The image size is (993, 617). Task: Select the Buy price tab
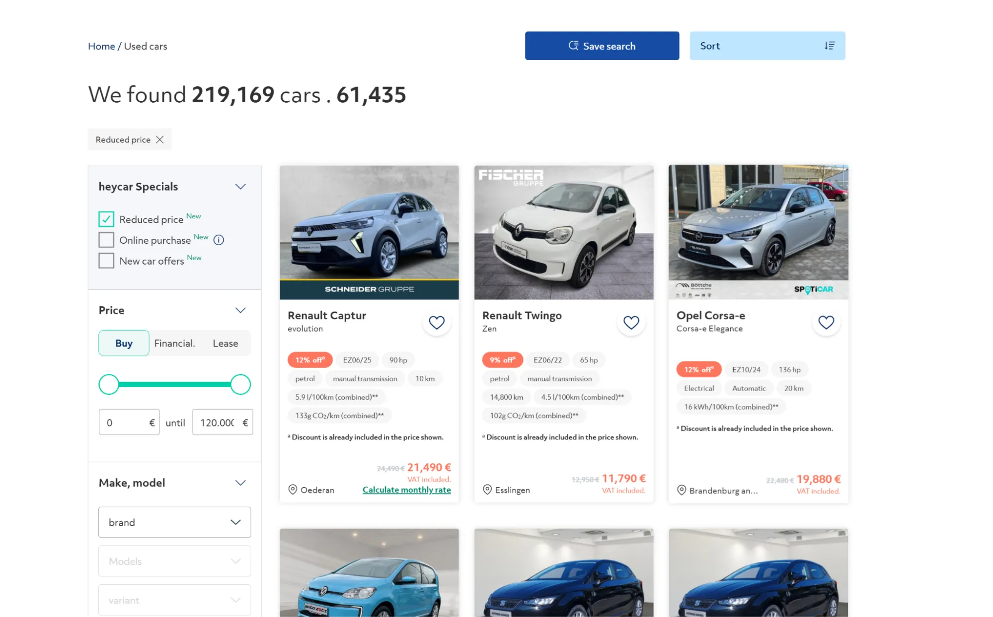point(124,343)
